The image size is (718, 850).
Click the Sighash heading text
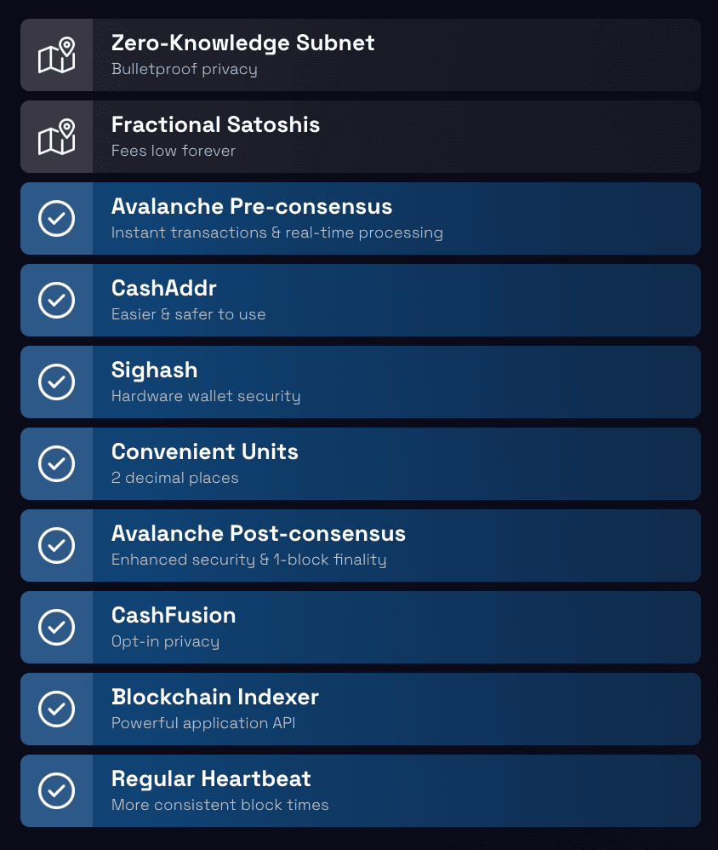click(x=154, y=370)
